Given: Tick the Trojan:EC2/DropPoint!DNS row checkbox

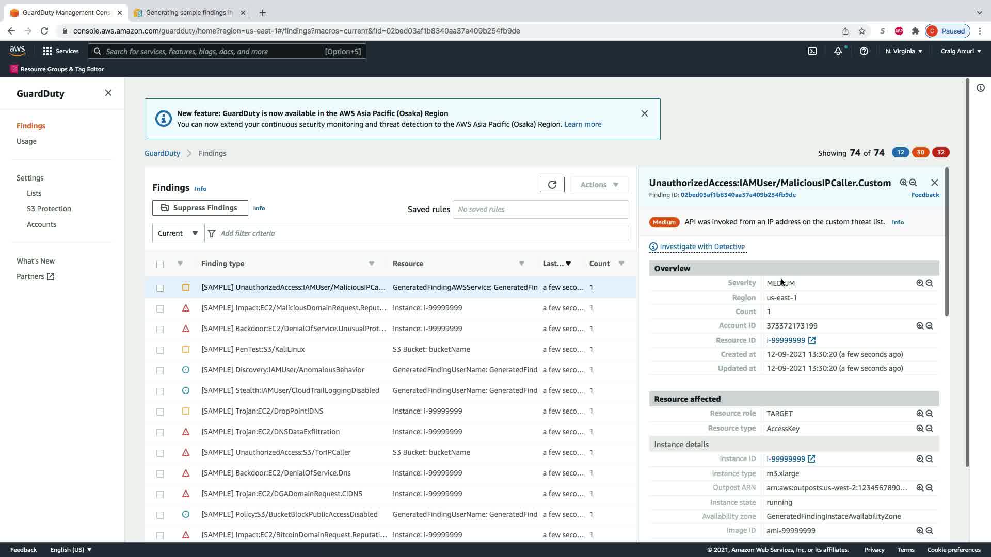Looking at the screenshot, I should point(160,412).
